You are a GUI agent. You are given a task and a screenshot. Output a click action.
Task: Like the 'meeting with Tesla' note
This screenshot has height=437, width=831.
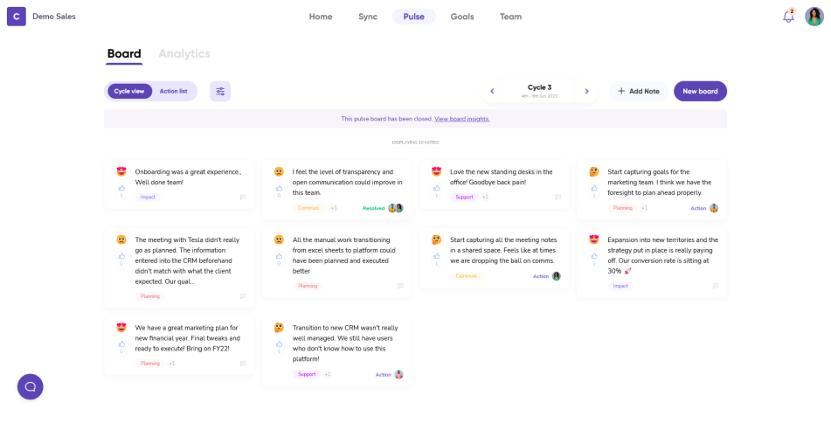tap(121, 256)
